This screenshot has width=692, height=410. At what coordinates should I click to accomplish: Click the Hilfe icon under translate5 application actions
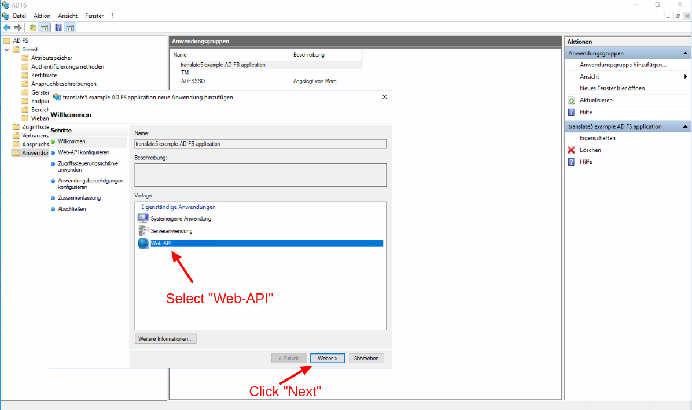click(x=572, y=162)
